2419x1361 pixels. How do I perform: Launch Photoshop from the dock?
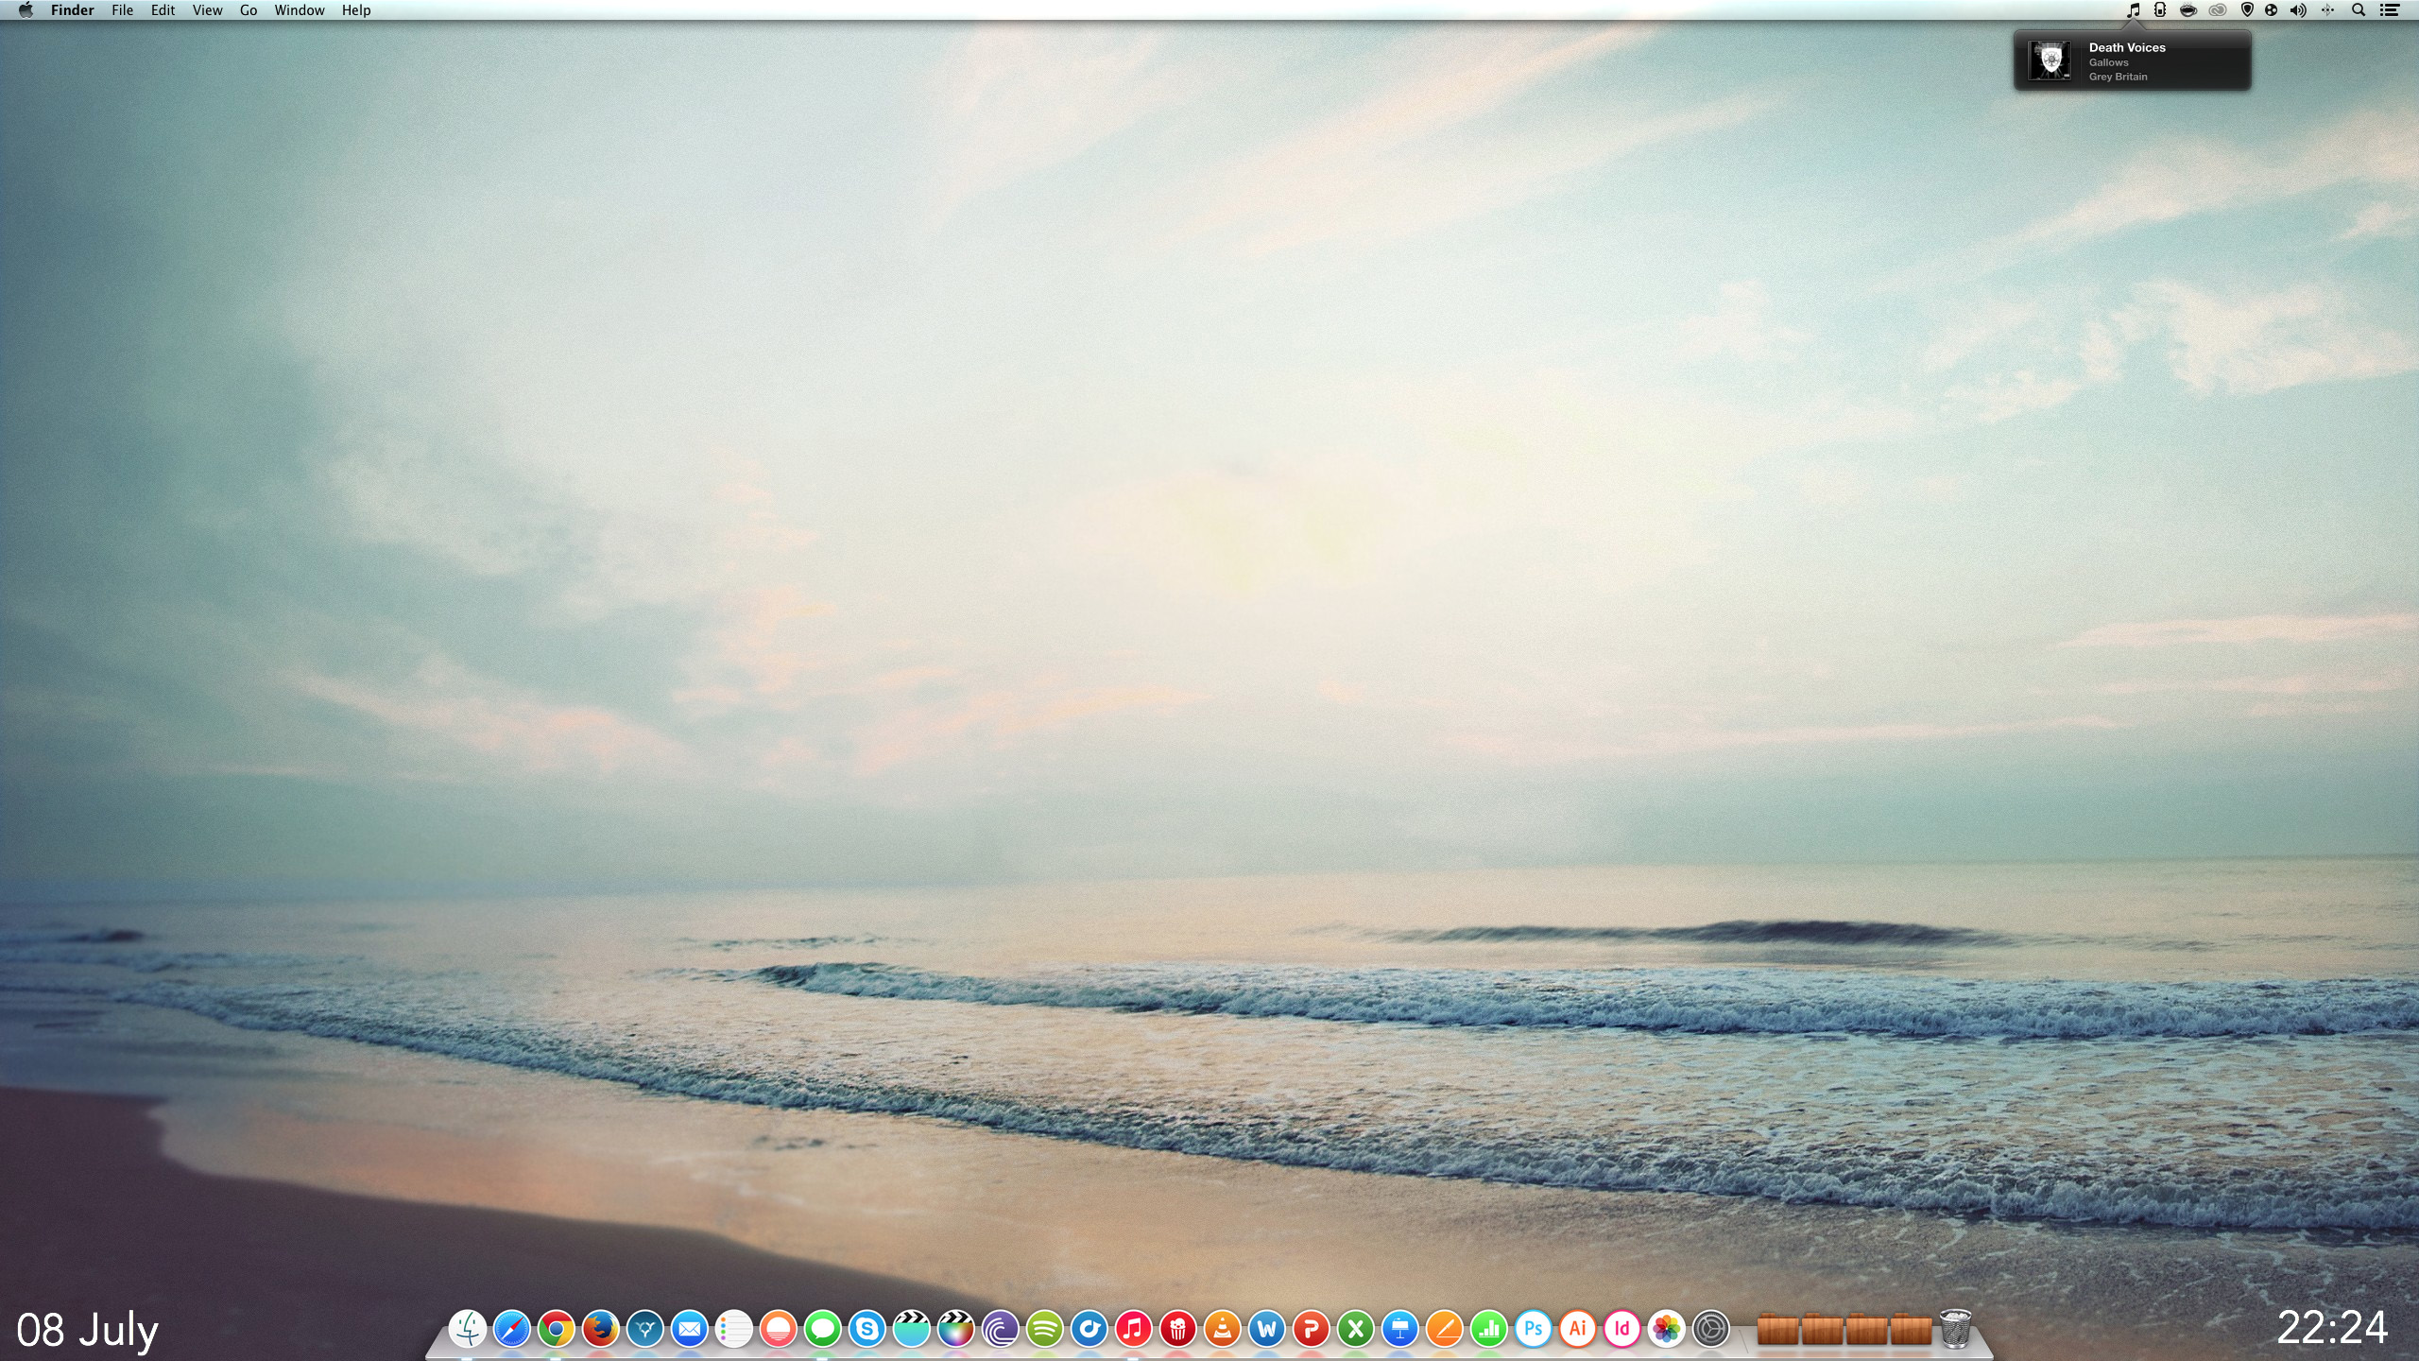(1534, 1329)
